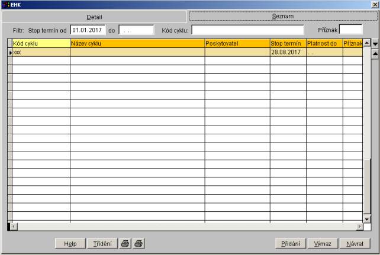Click the black up arrow beside the grid
The width and height of the screenshot is (380, 255).
[375, 54]
